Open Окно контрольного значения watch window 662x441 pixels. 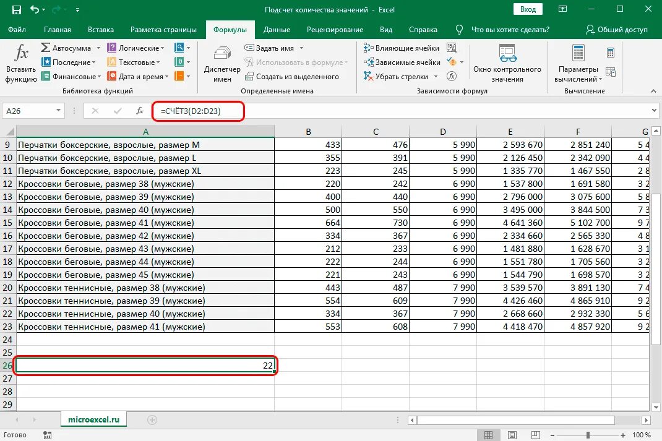(x=507, y=63)
